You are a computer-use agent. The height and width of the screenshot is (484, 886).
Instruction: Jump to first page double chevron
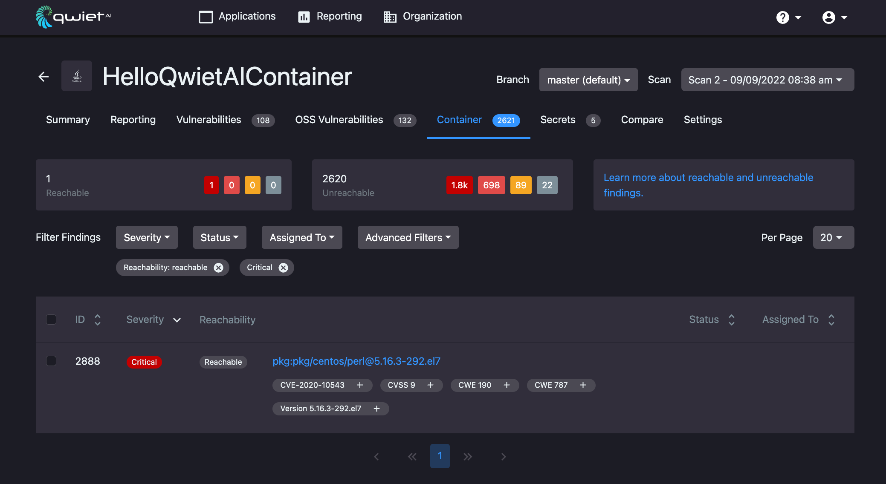(412, 457)
